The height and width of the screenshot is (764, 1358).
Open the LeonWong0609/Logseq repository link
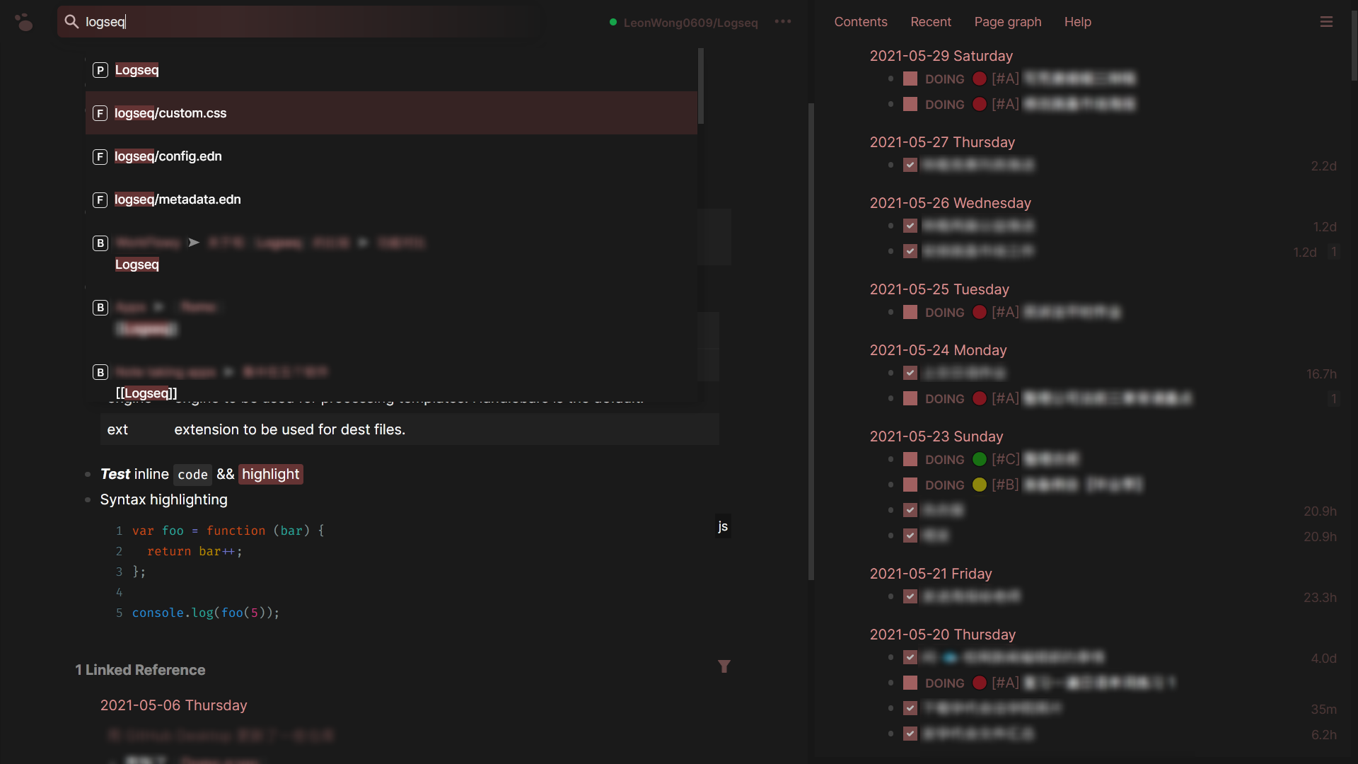[690, 22]
